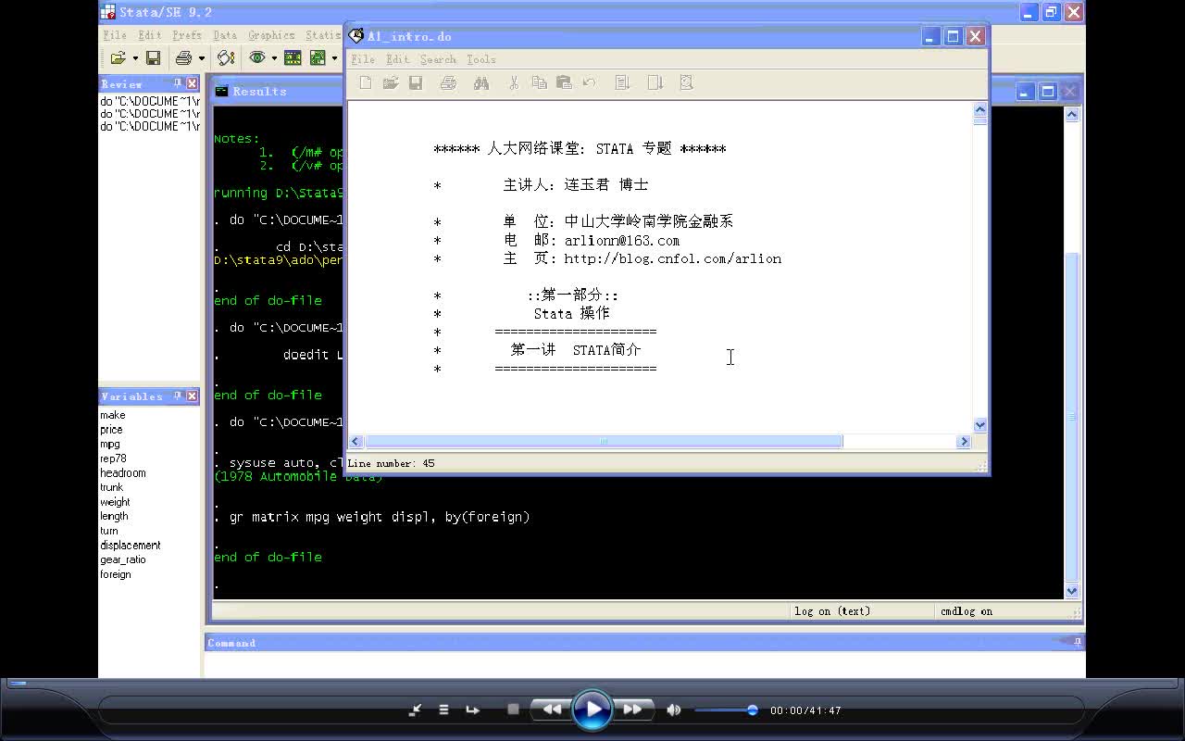Open Stata Data menu

click(225, 35)
